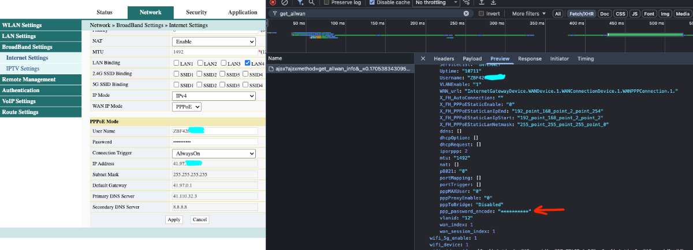Toggle the network filter funnel icon
The image size is (693, 250).
click(300, 2)
